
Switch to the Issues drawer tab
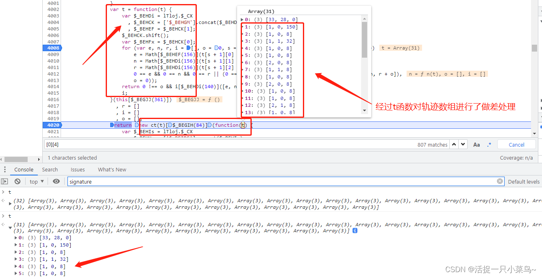pos(78,169)
